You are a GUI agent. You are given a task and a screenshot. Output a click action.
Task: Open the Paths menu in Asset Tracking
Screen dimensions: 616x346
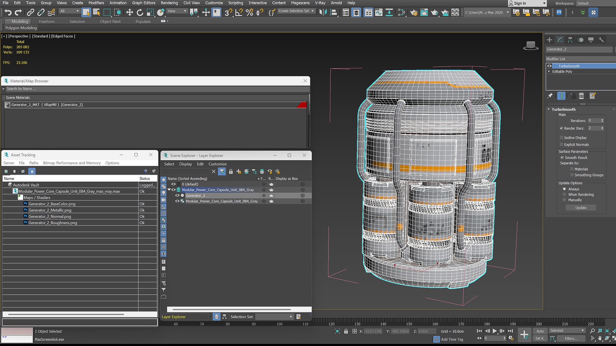coord(34,163)
